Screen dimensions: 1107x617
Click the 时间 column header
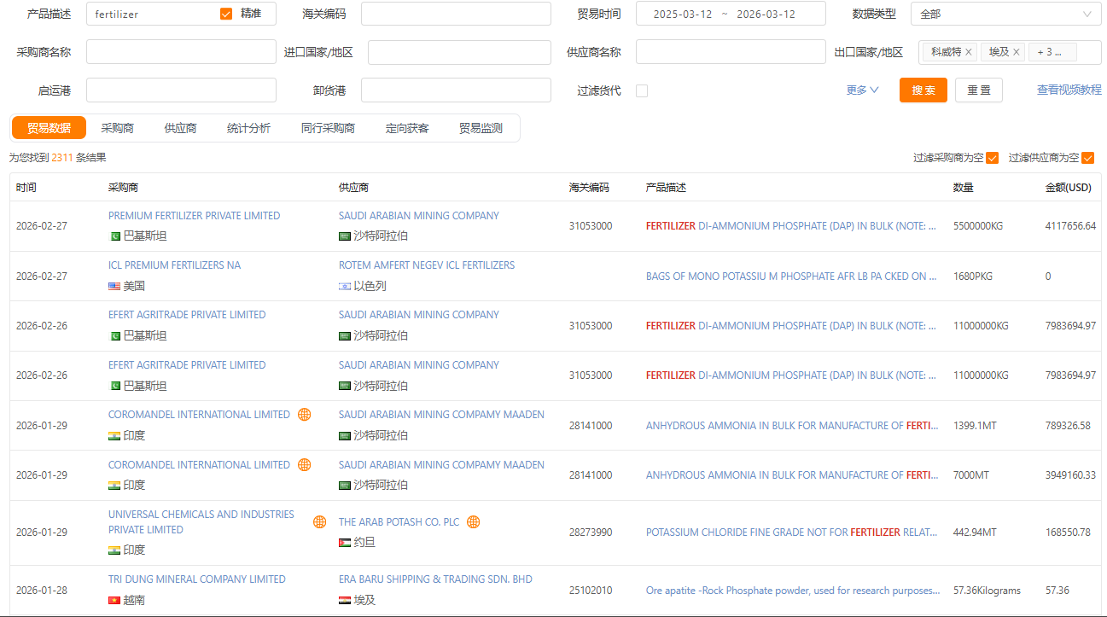[26, 188]
